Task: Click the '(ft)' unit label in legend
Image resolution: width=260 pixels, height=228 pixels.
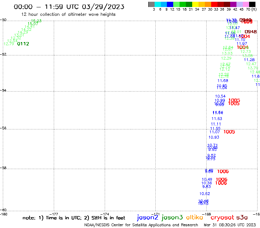Action: 254,9
